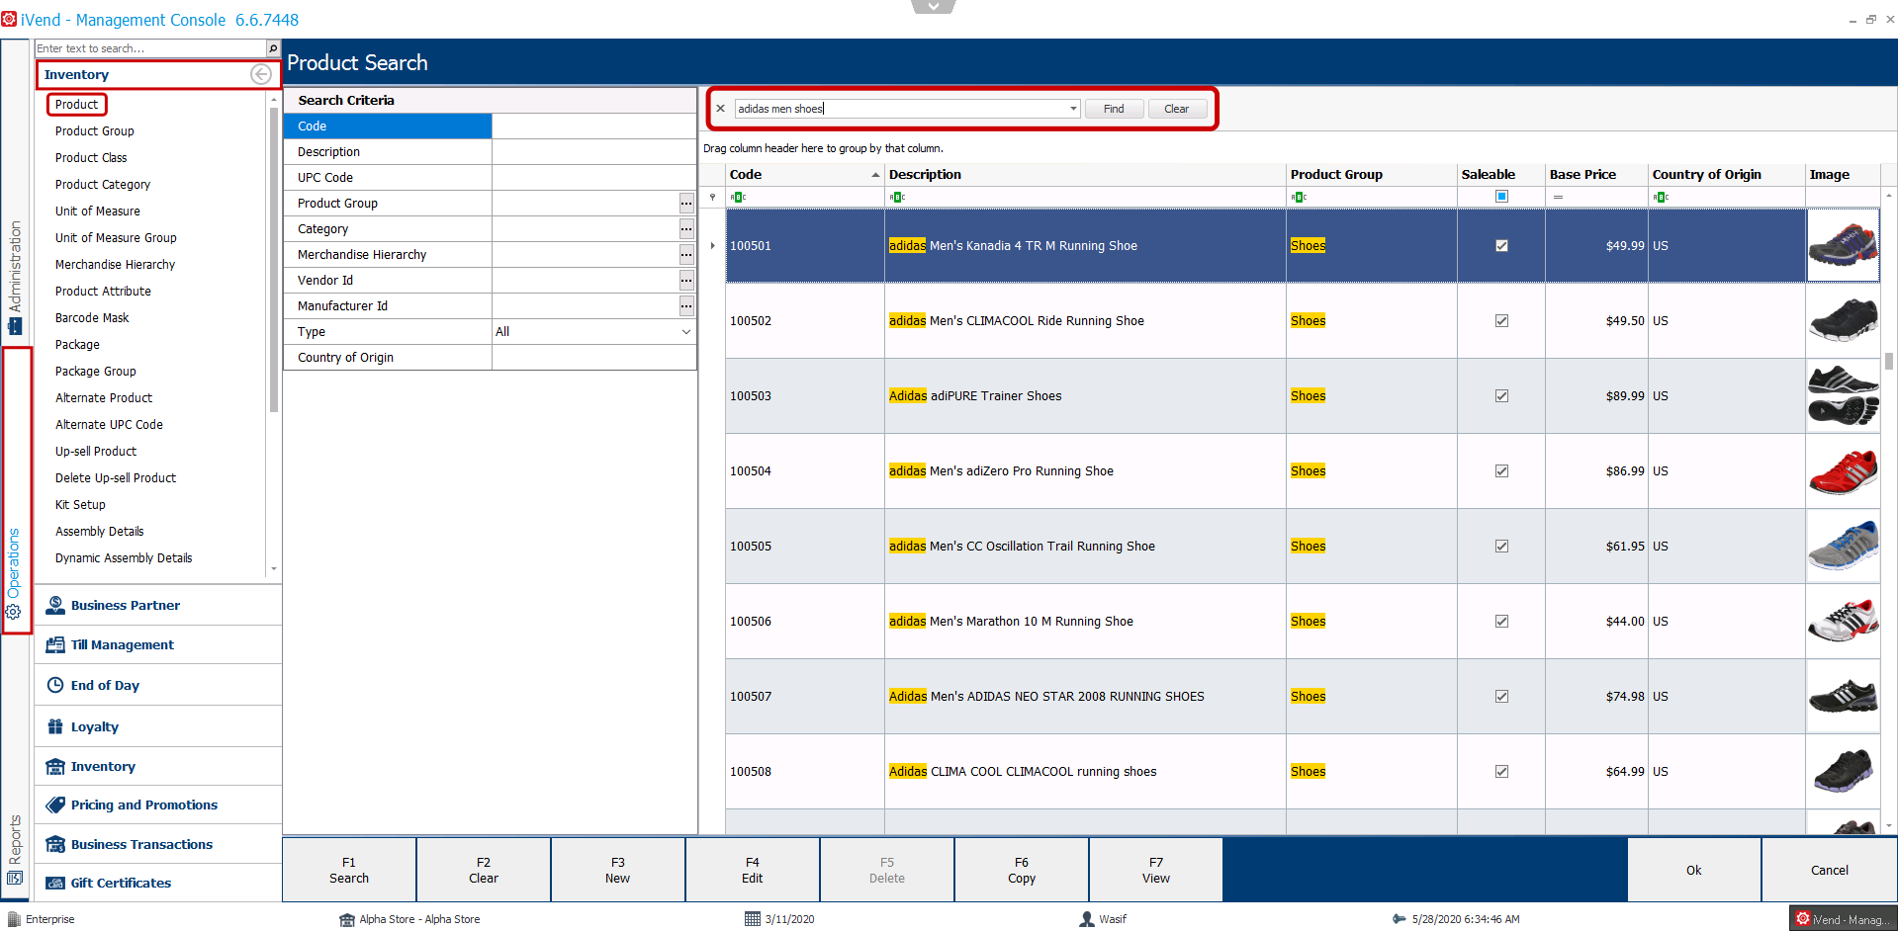
Task: Open the Type dropdown showing All
Action: 686,332
